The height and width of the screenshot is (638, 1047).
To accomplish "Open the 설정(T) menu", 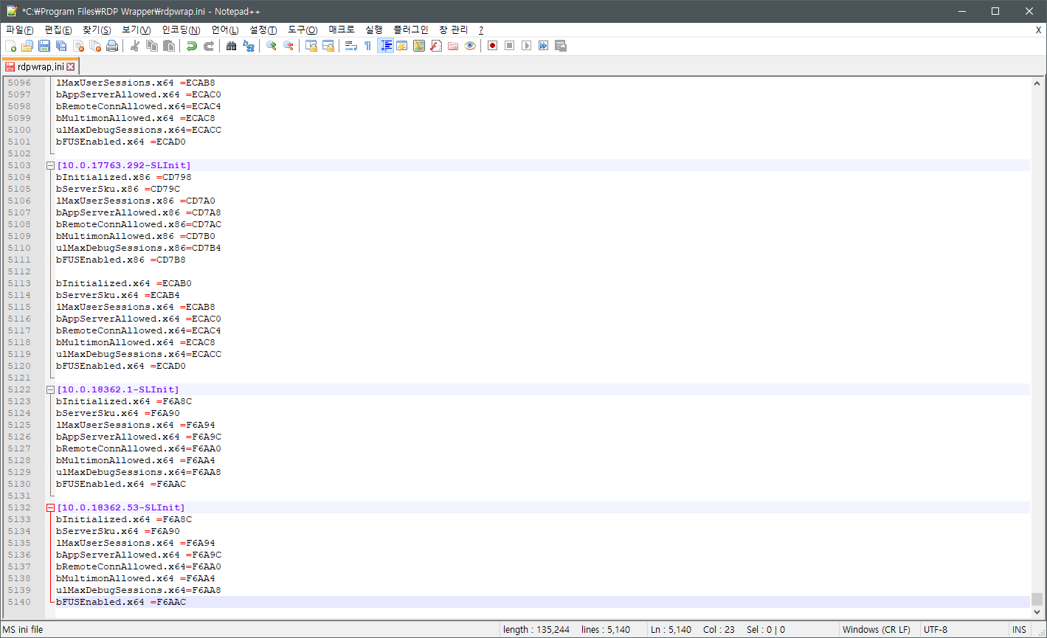I will [263, 30].
